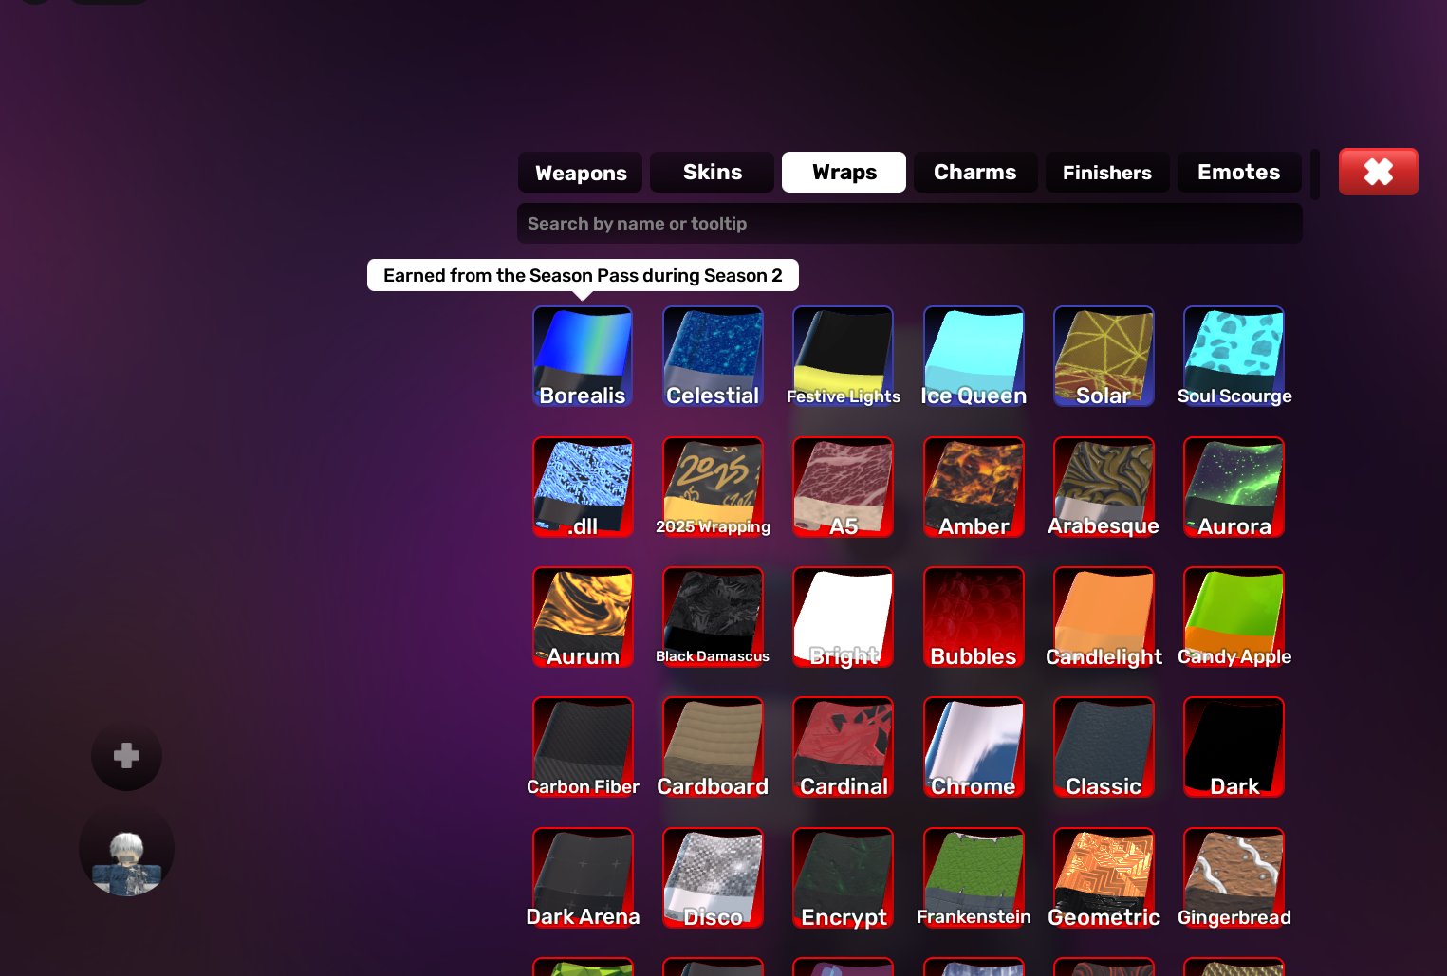
Task: Select the Chrome wrap
Action: tap(974, 746)
